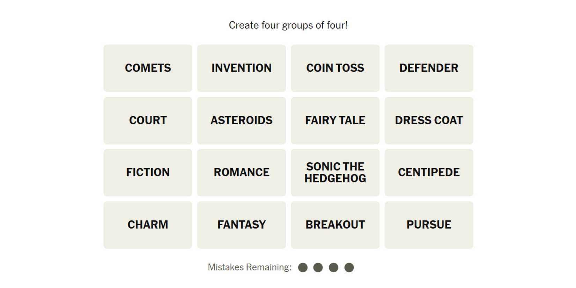Click the 'Create four groups of four!' heading
Viewport: 576px width, 288px height.
click(x=288, y=25)
